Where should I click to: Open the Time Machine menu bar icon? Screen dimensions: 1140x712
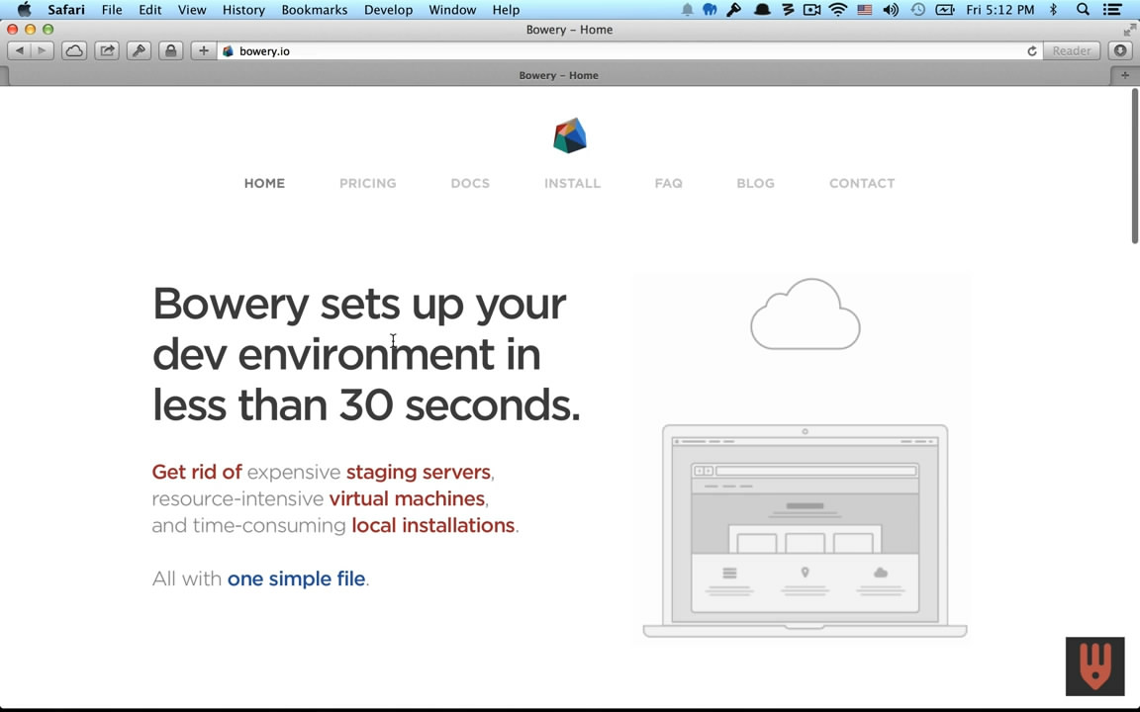(x=917, y=10)
